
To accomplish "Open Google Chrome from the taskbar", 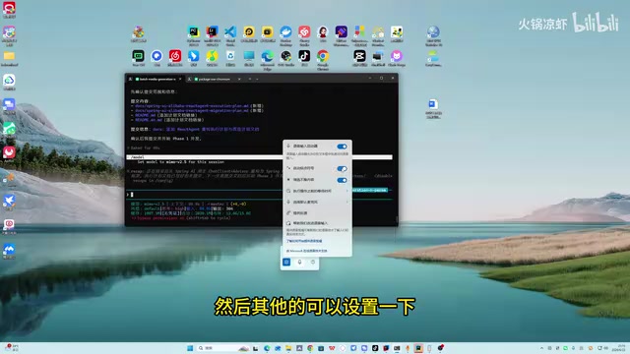I will (310, 348).
